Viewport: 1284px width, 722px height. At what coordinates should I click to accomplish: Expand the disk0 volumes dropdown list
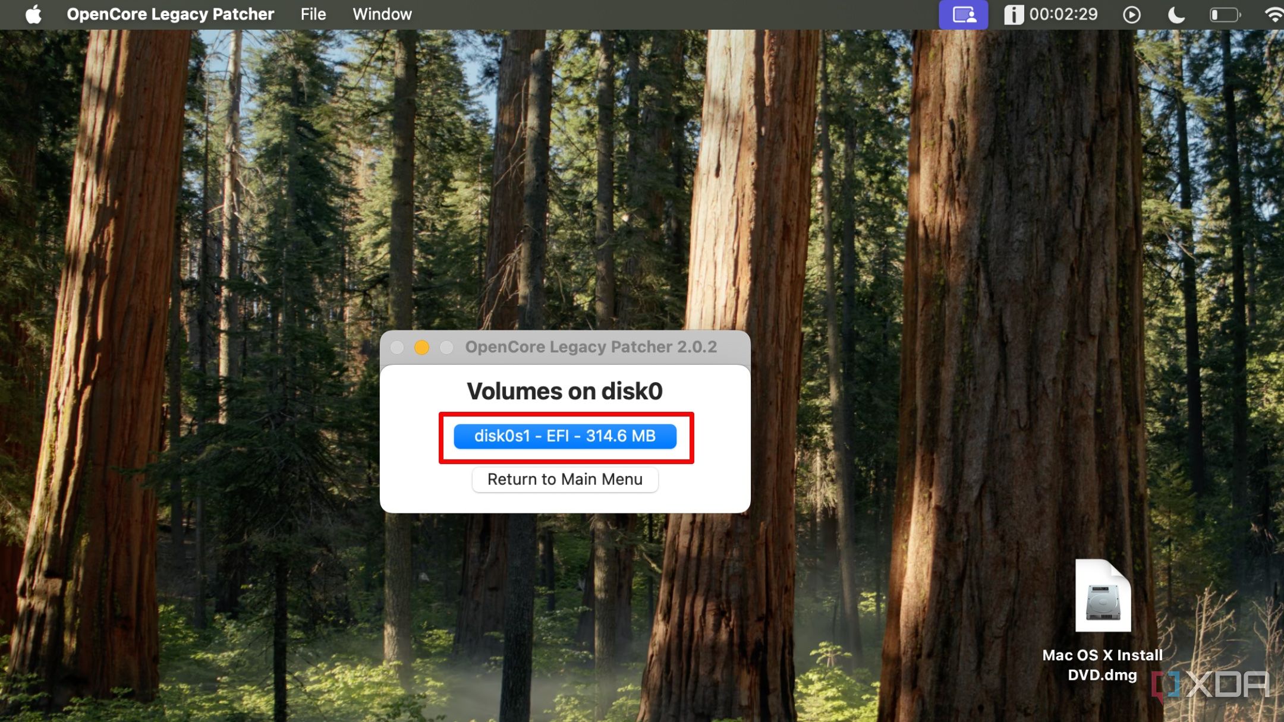565,436
